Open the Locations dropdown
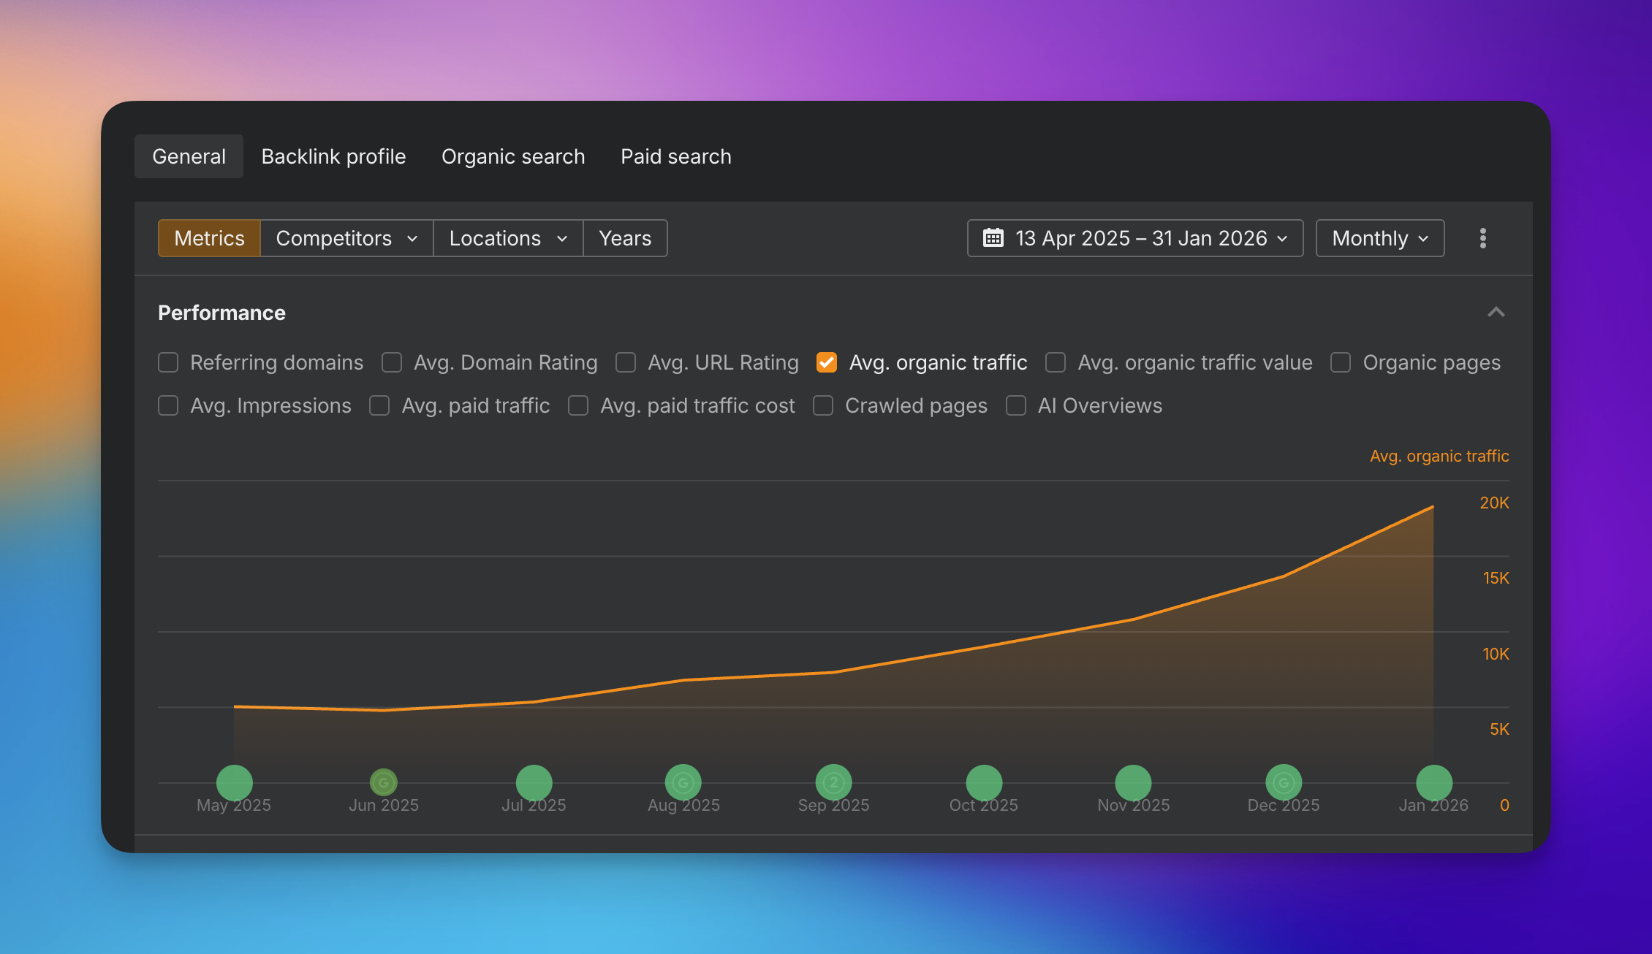Screen dimensions: 1652x954 click(508, 238)
